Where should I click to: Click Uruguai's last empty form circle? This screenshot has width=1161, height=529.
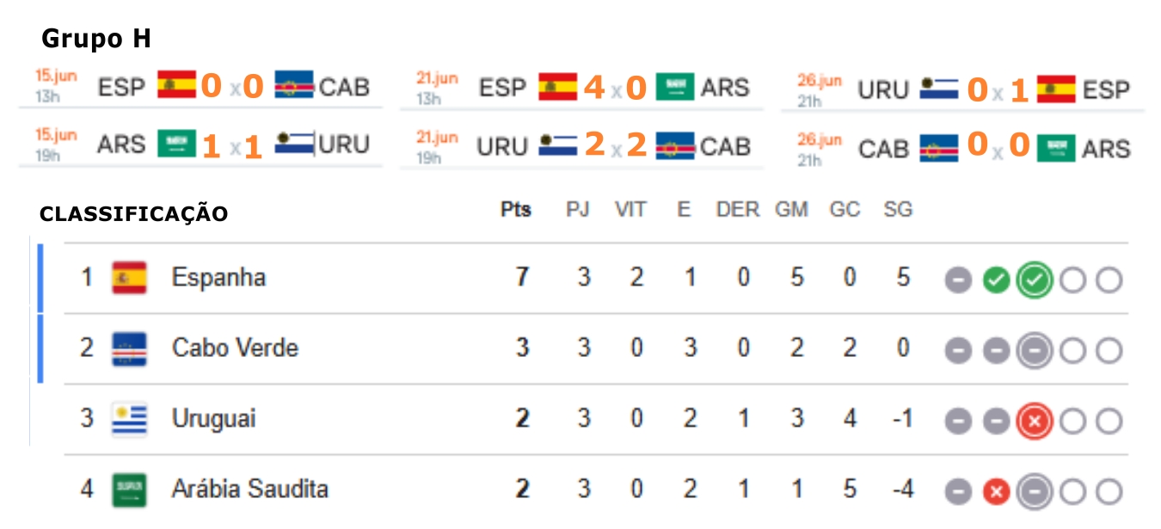(1109, 421)
